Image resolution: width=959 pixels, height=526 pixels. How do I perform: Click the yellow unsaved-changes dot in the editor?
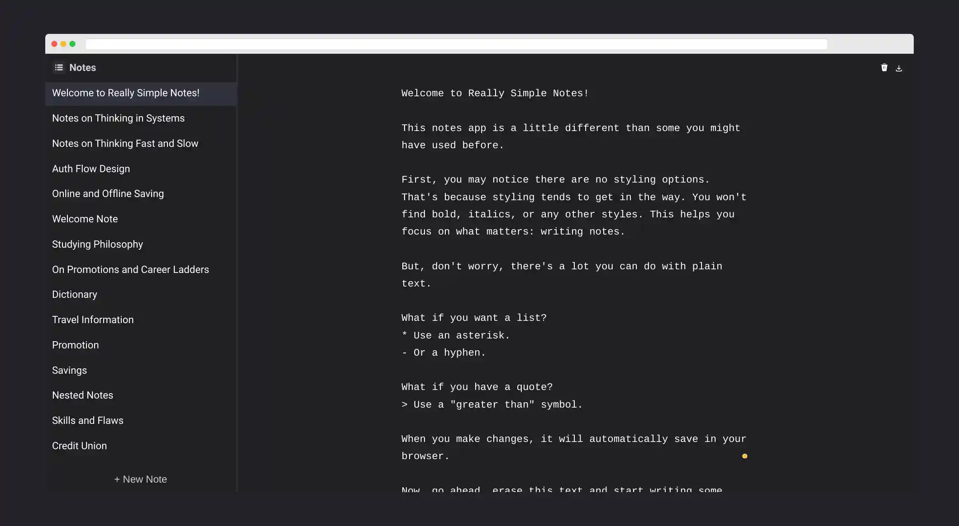pos(744,456)
